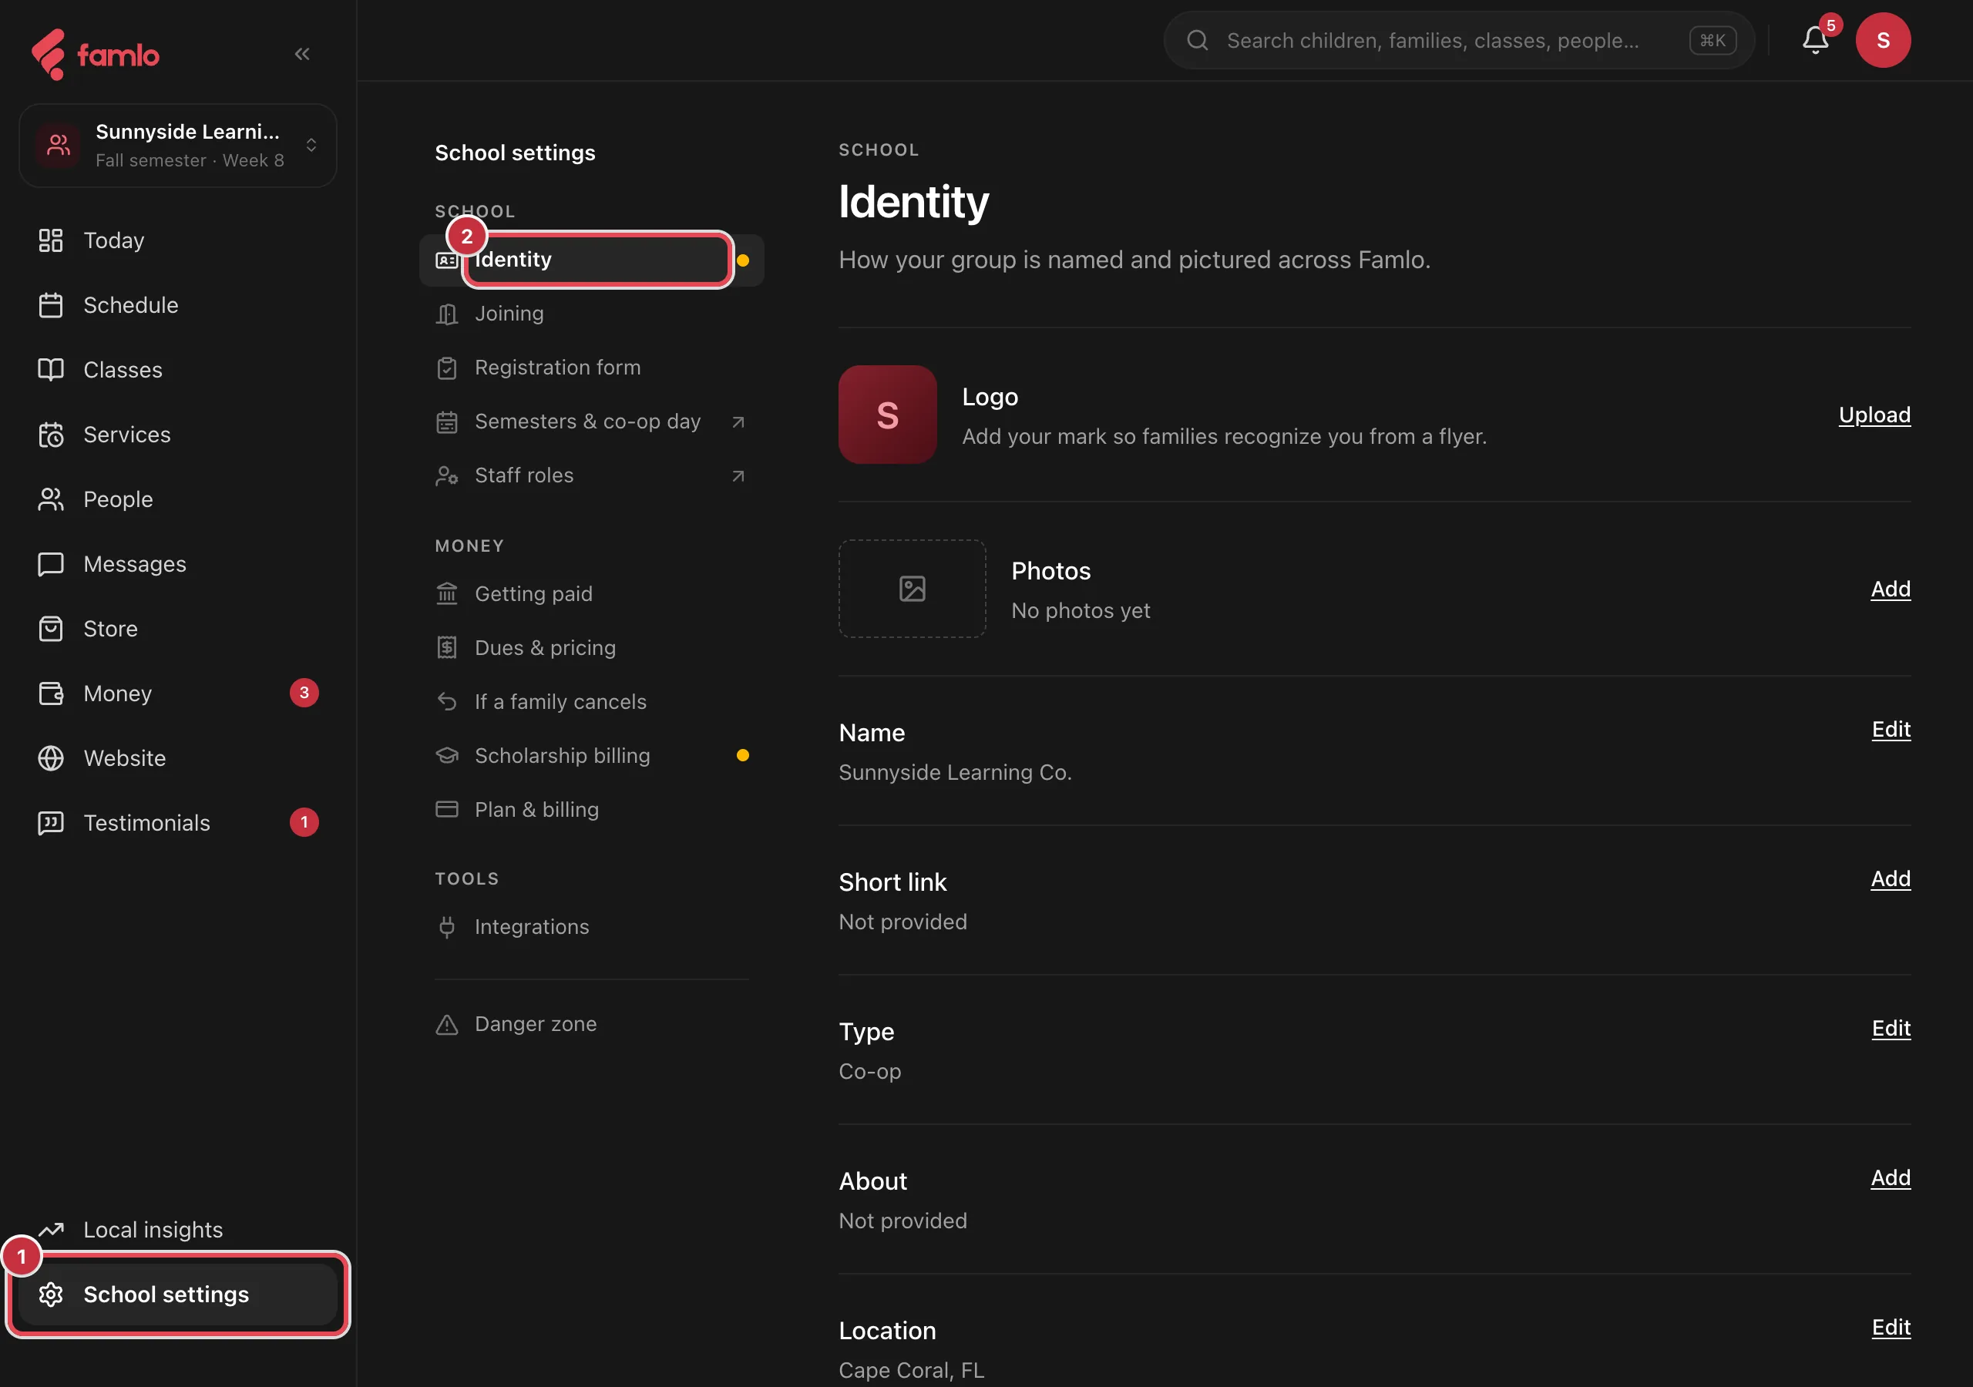Open Plan & billing settings
The width and height of the screenshot is (1973, 1387).
[591, 810]
